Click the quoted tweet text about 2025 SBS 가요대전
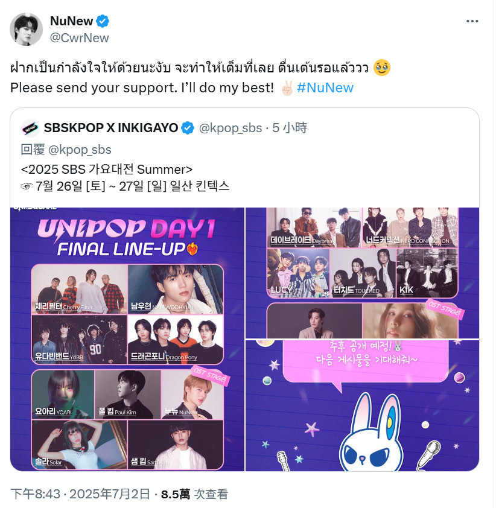496x508 pixels. click(125, 177)
